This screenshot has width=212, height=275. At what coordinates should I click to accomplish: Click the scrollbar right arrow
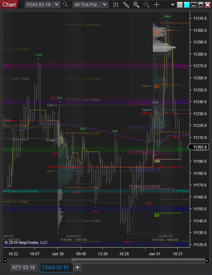(207, 261)
